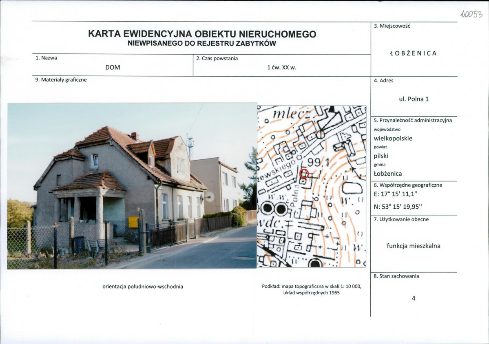This screenshot has height=344, width=489.
Task: Click the name value 'DOM'
Action: pyautogui.click(x=113, y=67)
